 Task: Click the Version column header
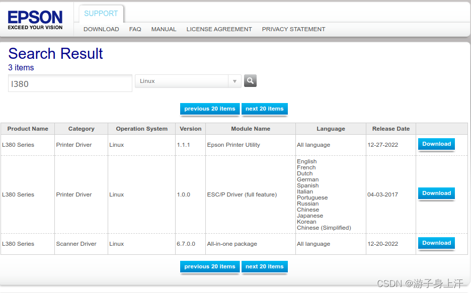point(190,129)
